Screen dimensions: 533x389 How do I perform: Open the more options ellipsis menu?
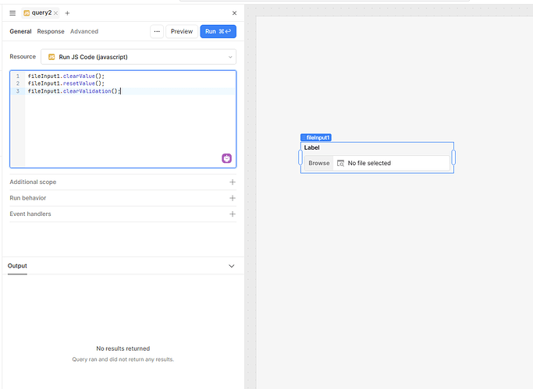coord(157,31)
